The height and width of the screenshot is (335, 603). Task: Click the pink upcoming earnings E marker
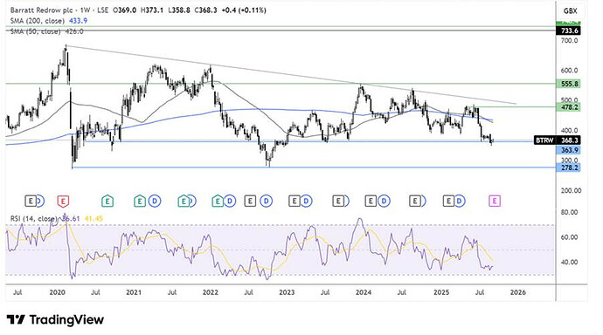coord(495,201)
